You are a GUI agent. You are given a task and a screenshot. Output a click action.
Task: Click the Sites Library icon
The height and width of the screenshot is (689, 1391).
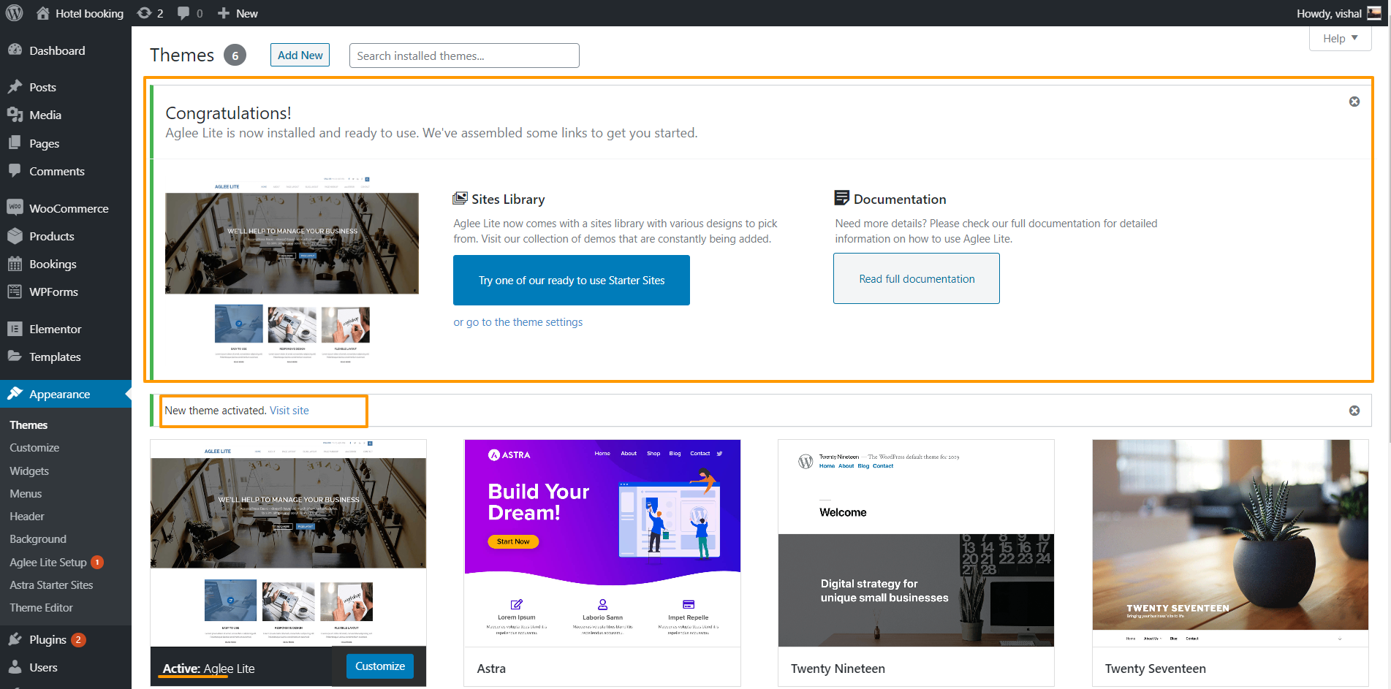click(460, 199)
